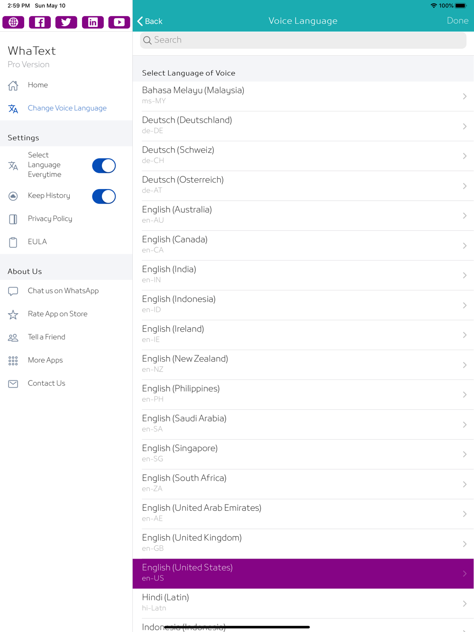Click the EULA clipboard icon
Viewport: 474px width, 632px height.
pos(13,242)
